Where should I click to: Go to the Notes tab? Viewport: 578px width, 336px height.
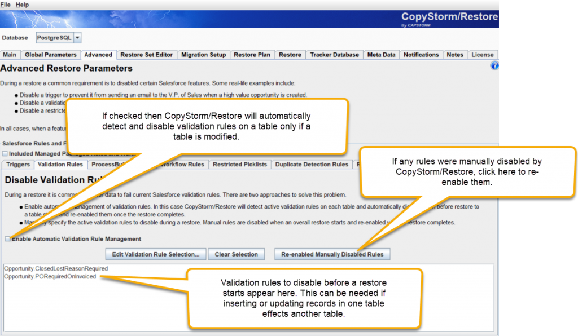point(455,55)
